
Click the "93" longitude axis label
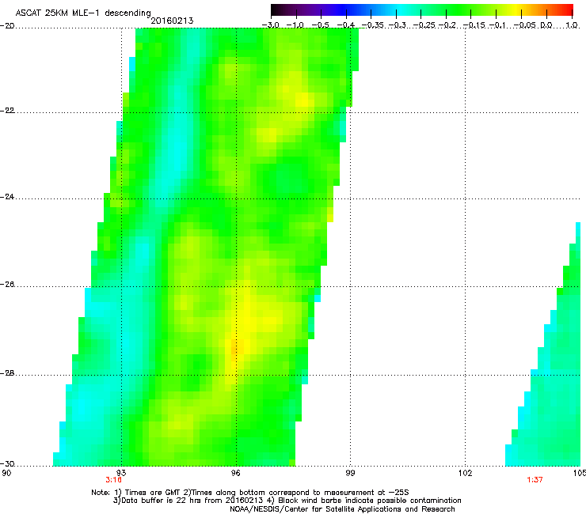(x=121, y=474)
